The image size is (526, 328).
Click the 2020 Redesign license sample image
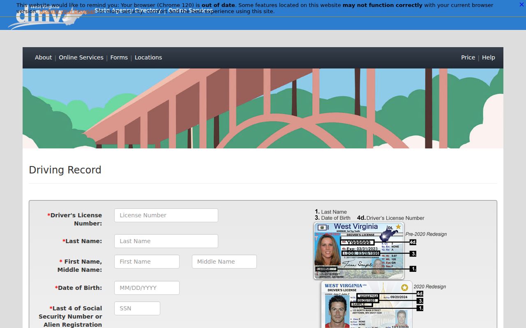tap(367, 304)
